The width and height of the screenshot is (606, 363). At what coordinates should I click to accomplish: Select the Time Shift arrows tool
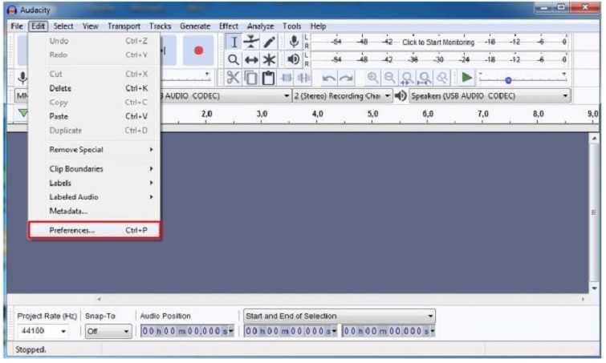(250, 60)
